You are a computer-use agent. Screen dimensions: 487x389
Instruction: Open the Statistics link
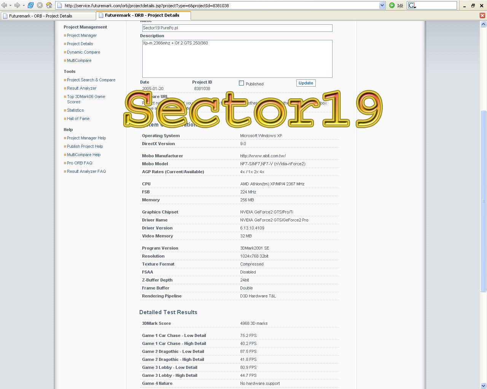coord(75,110)
